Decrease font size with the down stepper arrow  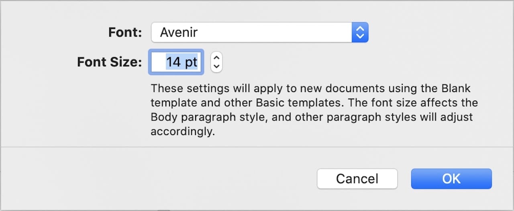click(x=216, y=67)
